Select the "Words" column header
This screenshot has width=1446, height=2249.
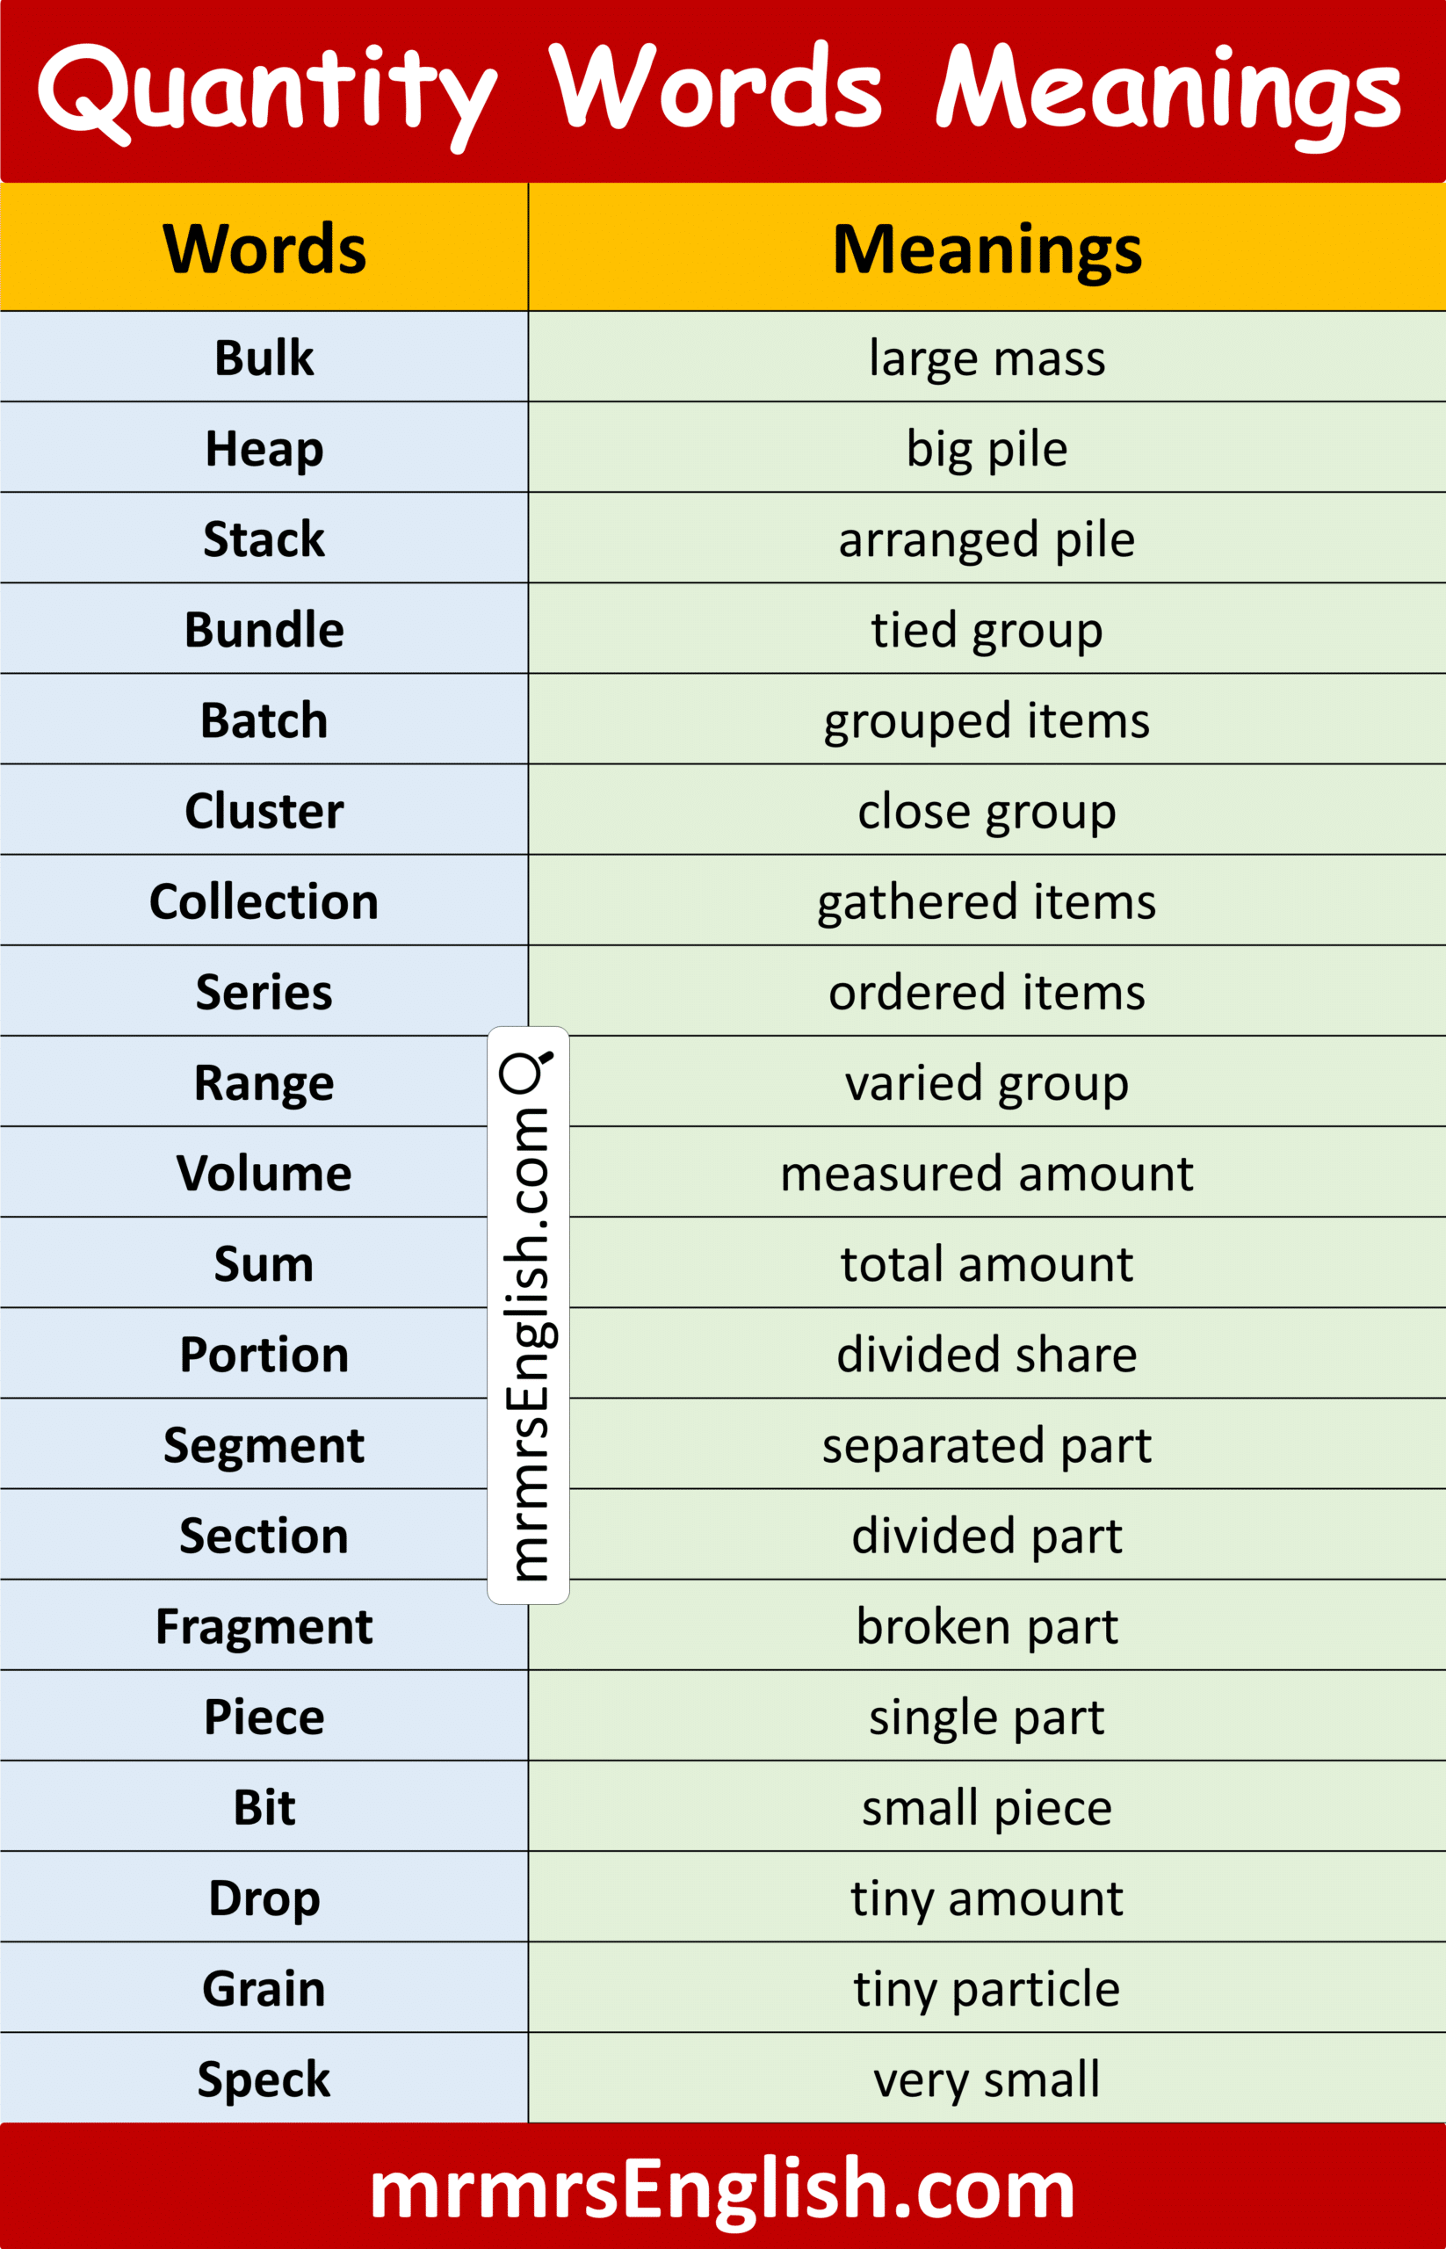click(264, 249)
